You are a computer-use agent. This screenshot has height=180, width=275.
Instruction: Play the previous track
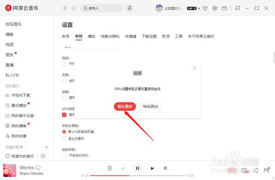coord(123,168)
